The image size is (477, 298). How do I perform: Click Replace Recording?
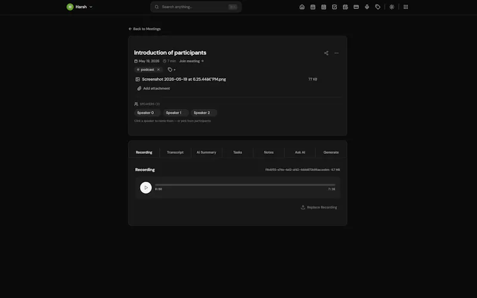[x=319, y=207]
